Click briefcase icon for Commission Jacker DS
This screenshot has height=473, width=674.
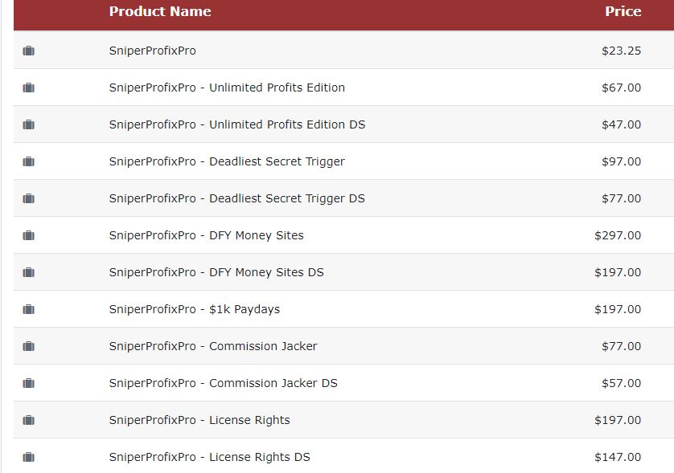tap(28, 383)
